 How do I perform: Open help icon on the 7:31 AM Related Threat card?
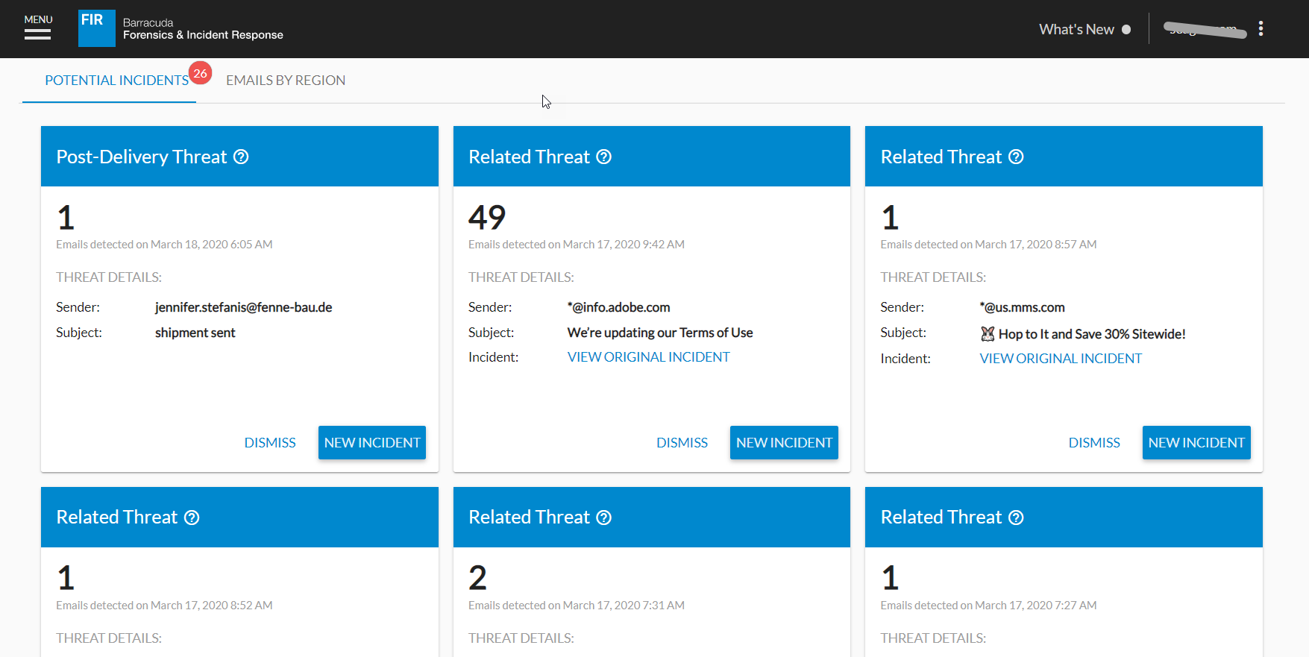coord(604,518)
